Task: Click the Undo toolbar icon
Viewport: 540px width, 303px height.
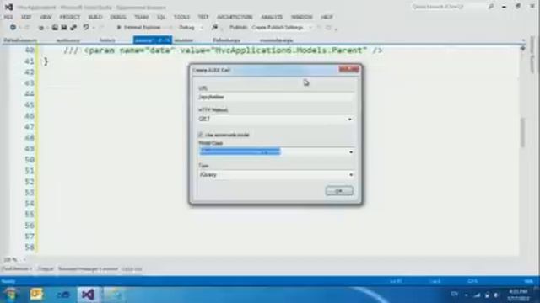Action: pos(86,28)
